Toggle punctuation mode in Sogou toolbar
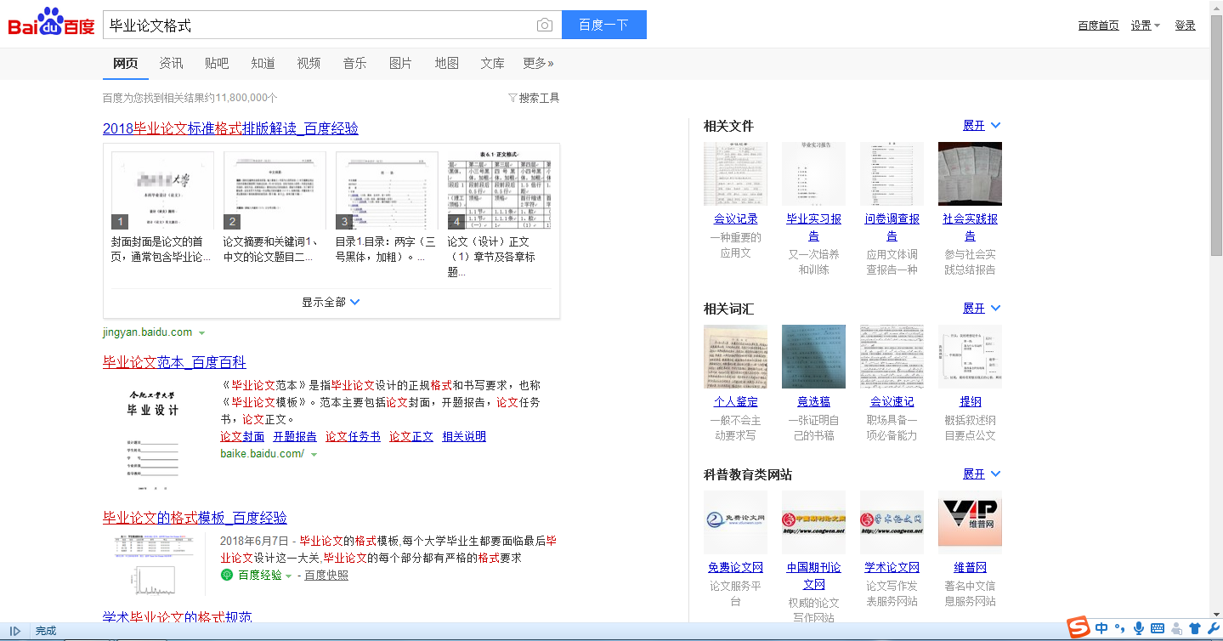This screenshot has width=1223, height=641. point(1119,629)
